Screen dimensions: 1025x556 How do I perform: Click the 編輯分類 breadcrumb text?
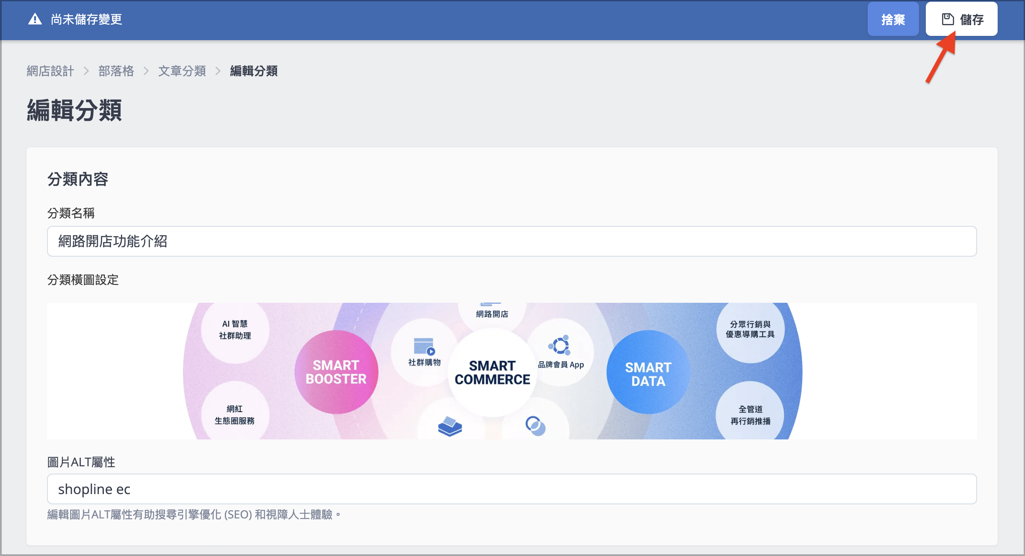pyautogui.click(x=254, y=71)
